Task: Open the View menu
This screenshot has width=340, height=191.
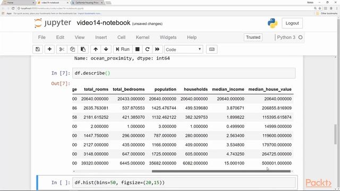Action: coord(80,37)
